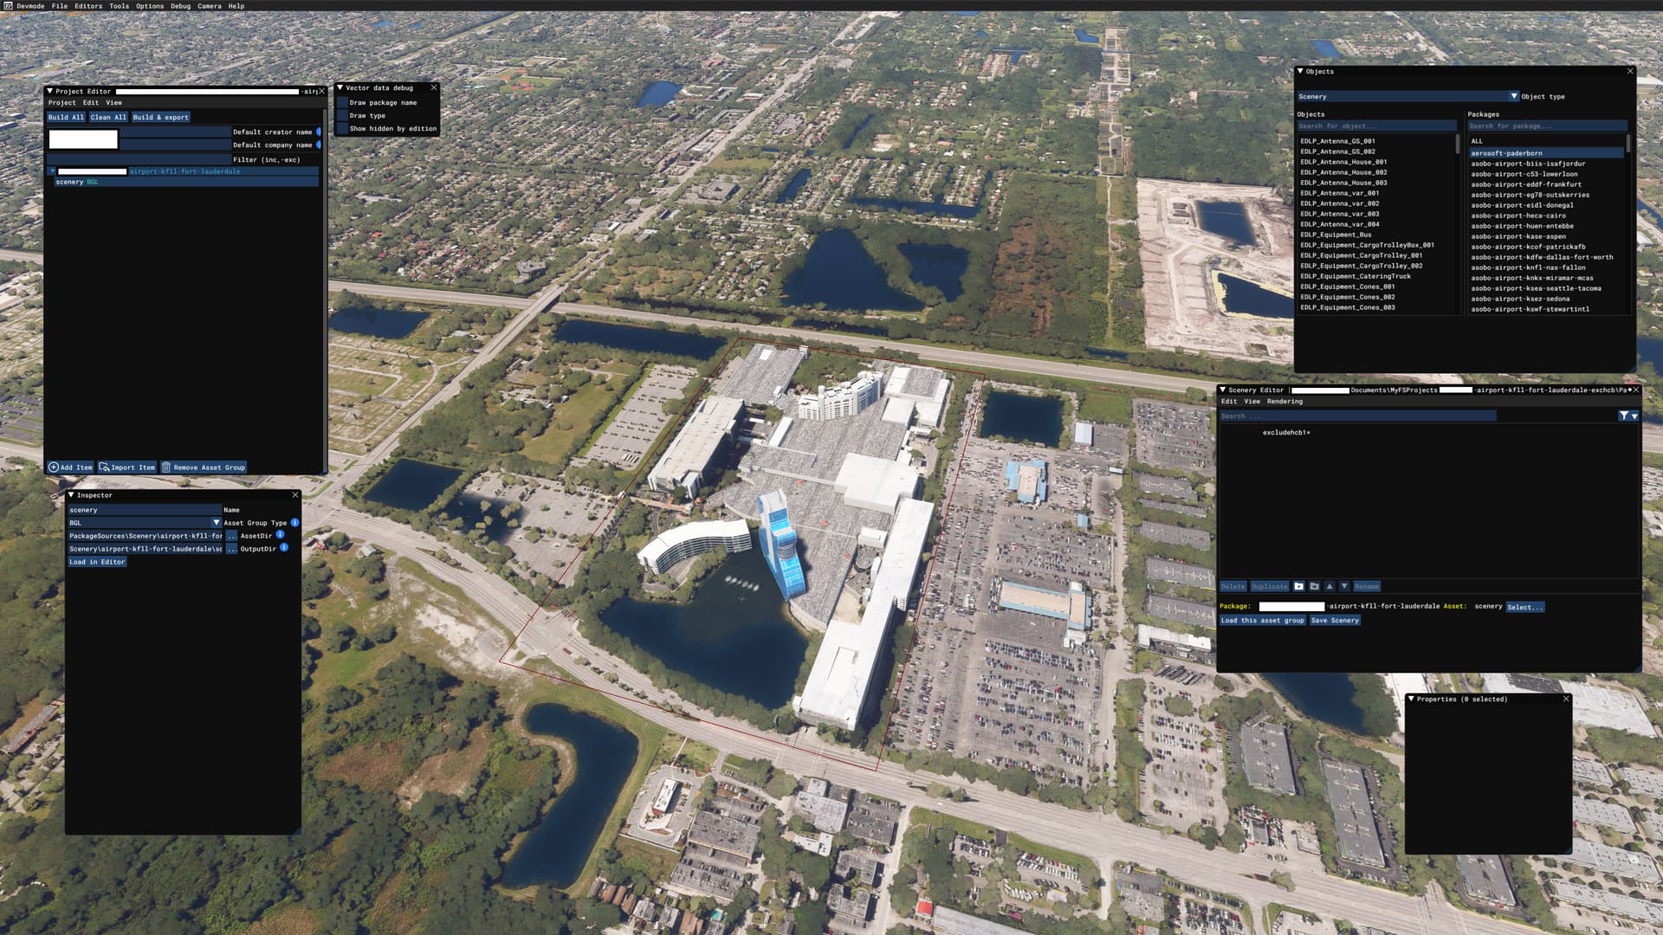Click the Scenery Editor filter funnel icon
This screenshot has width=1663, height=935.
1624,416
